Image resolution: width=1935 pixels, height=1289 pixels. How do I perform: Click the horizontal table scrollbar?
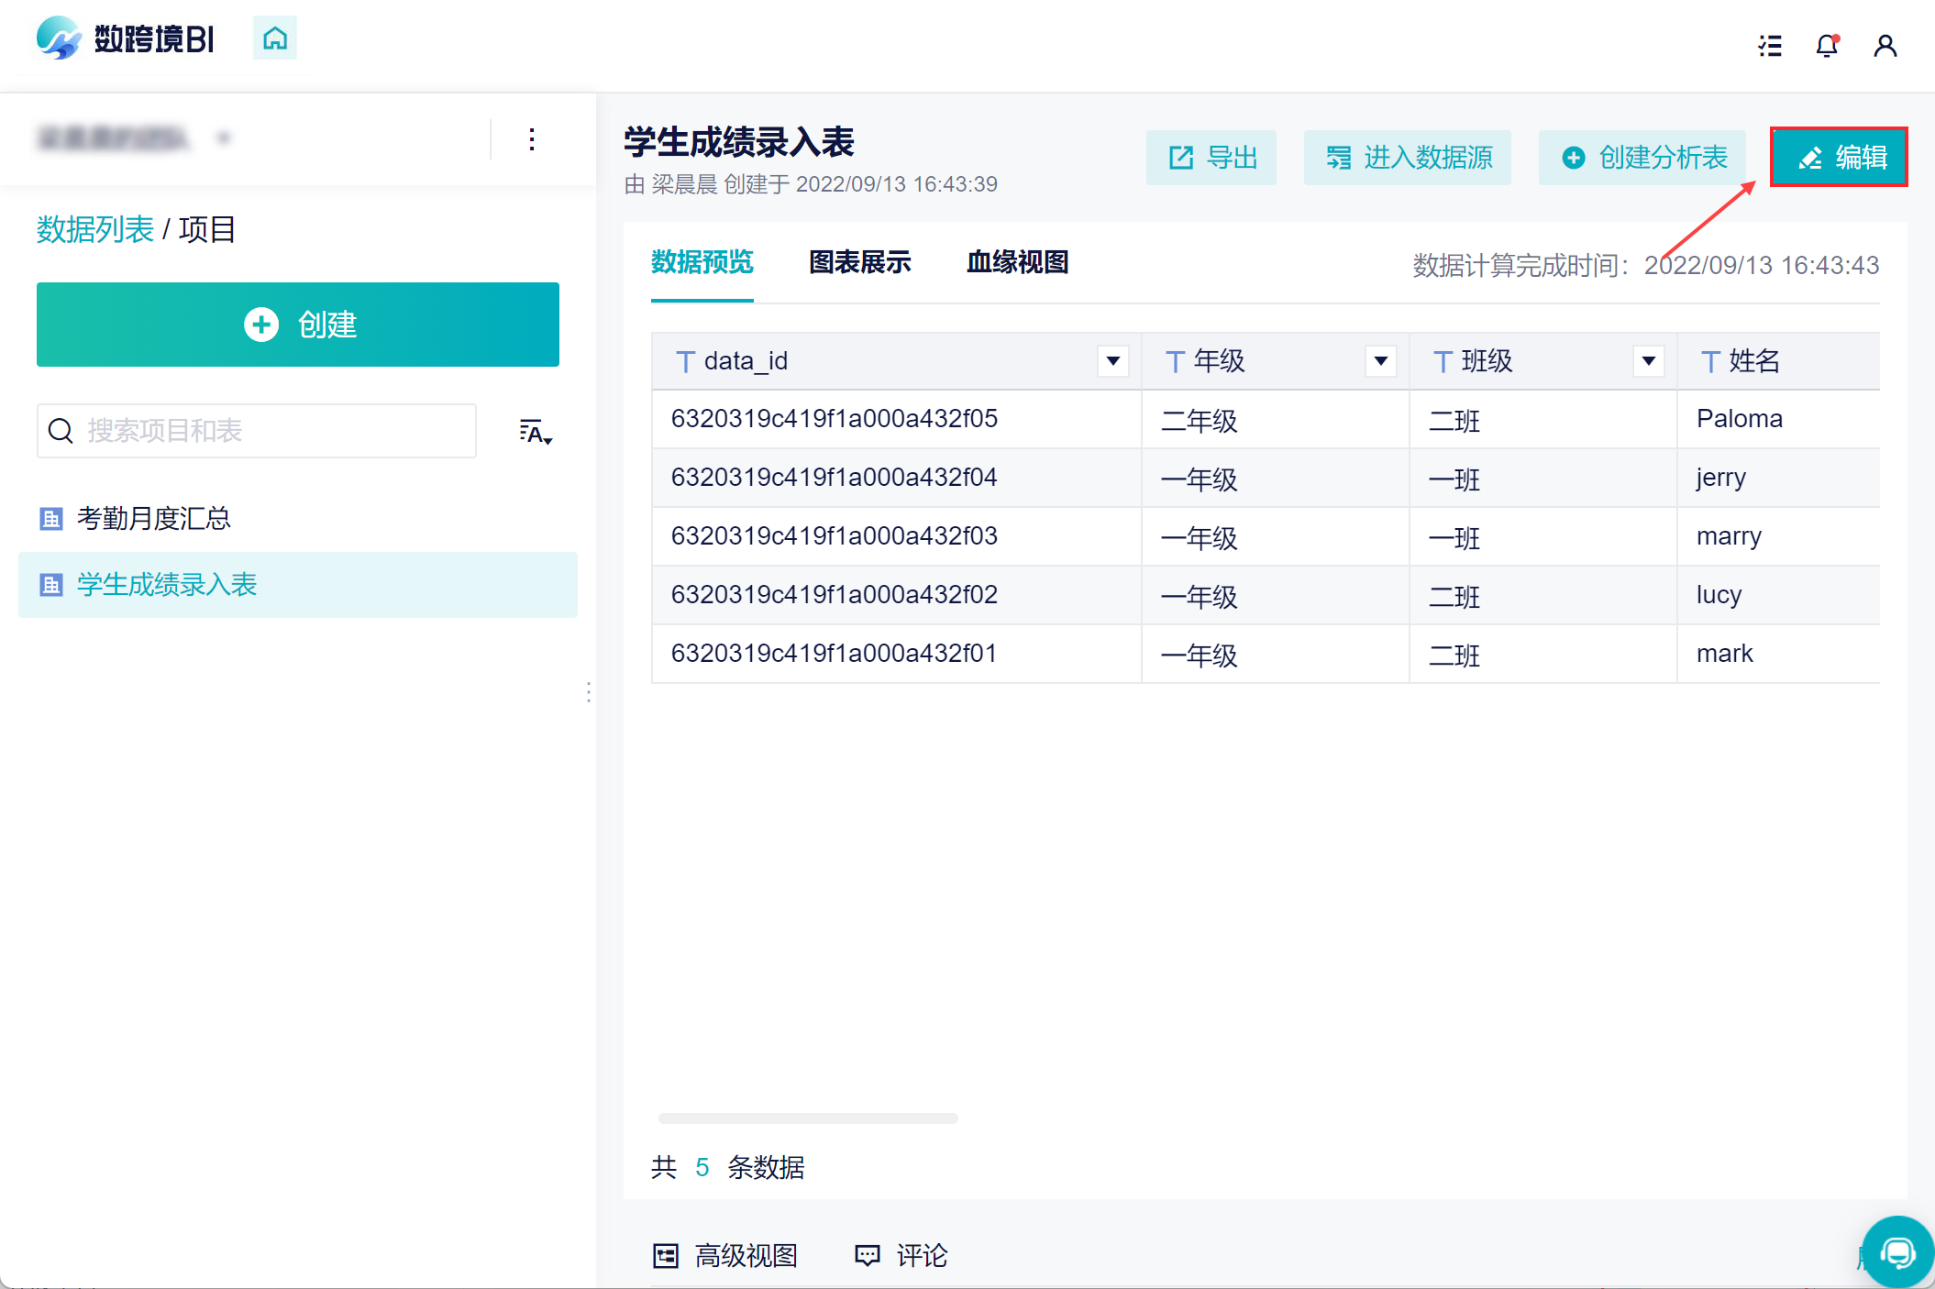(x=807, y=1118)
